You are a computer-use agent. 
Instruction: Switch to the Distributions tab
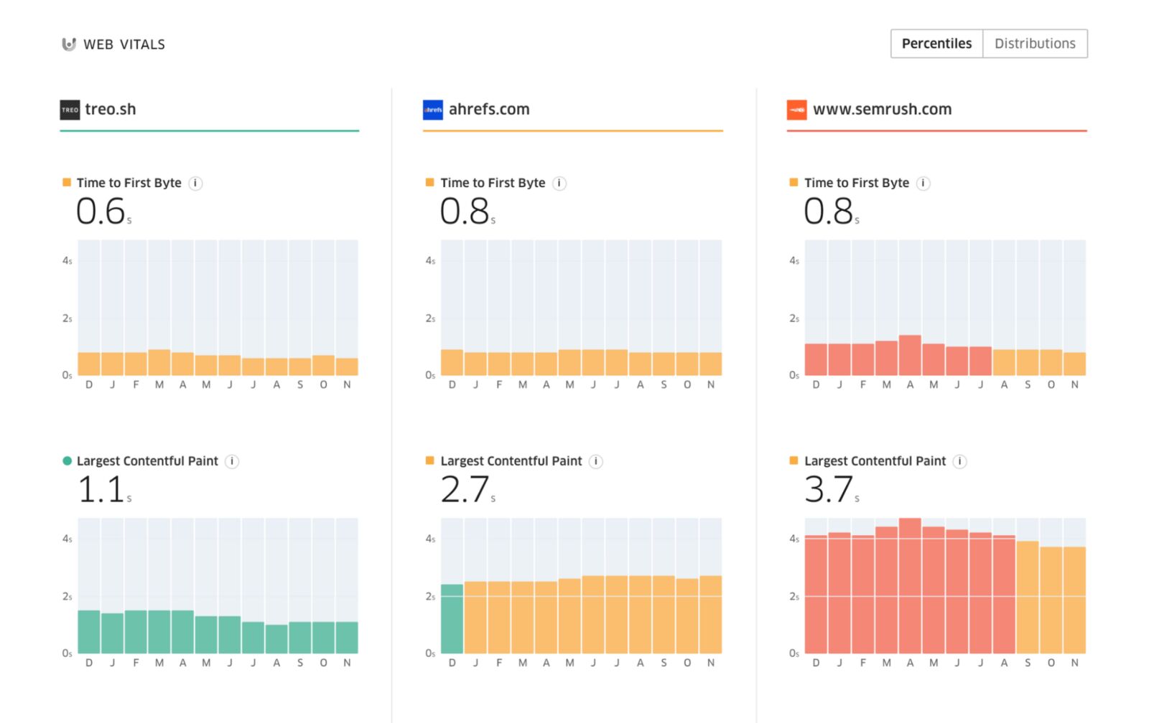(1035, 44)
